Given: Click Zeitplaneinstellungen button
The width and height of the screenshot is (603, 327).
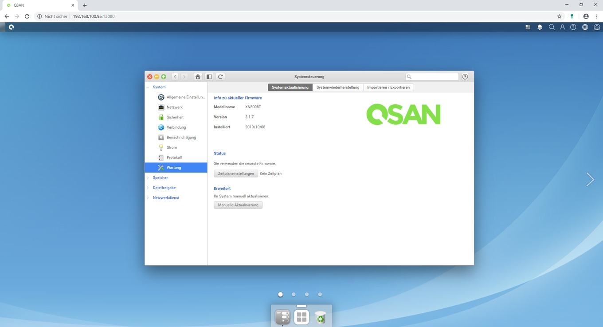Looking at the screenshot, I should point(236,173).
